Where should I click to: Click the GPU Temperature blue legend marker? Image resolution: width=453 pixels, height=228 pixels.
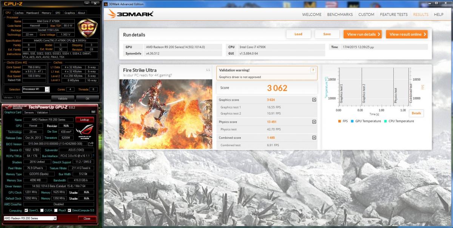coord(352,121)
